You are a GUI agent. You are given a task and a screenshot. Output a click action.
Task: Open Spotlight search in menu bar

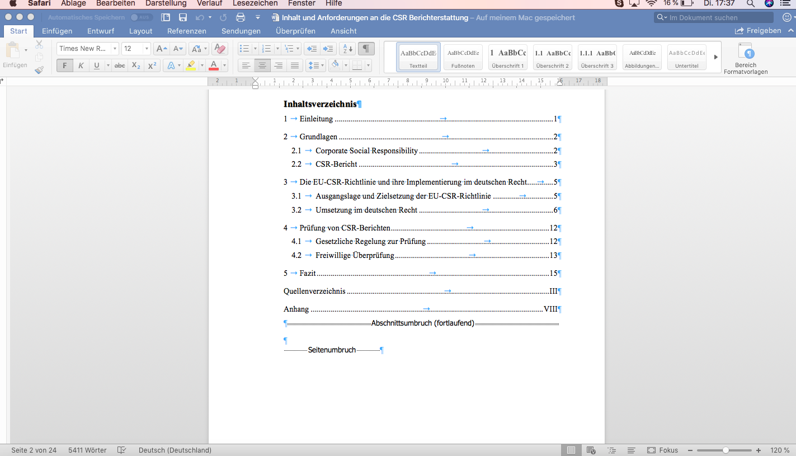coord(750,3)
